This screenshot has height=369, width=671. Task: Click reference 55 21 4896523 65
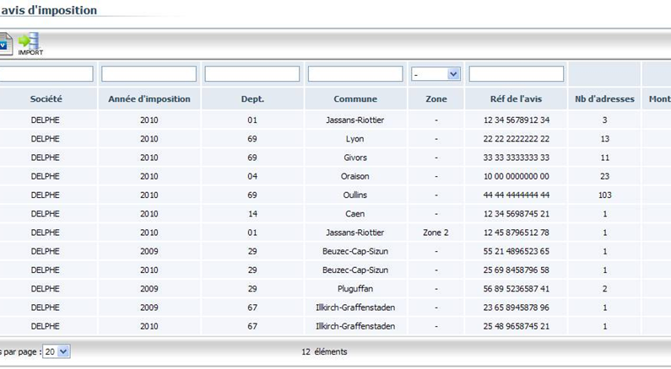516,251
